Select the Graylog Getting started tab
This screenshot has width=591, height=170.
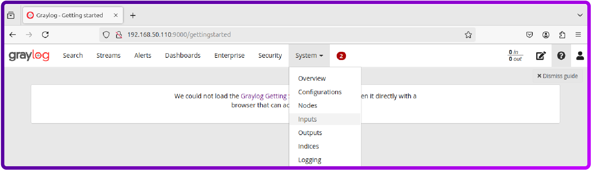(73, 15)
